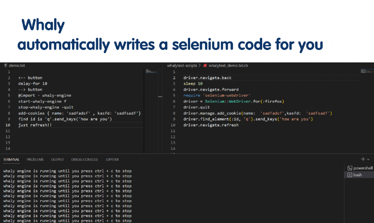Open the demo.txt editor tab
The image size is (374, 223).
coord(15,66)
